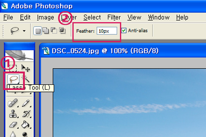Enable Subtract from selection mode

[x=54, y=31]
